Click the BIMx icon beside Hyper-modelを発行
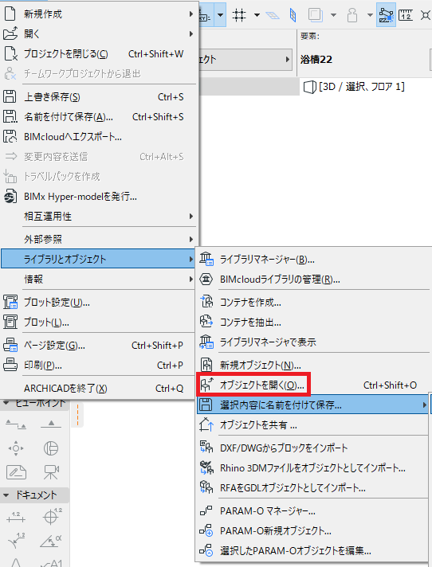Image resolution: width=432 pixels, height=567 pixels. pyautogui.click(x=10, y=197)
